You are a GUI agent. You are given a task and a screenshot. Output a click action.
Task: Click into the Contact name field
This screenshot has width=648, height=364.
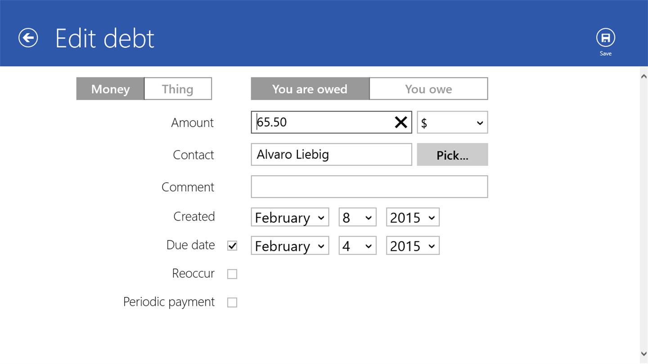[x=331, y=155]
